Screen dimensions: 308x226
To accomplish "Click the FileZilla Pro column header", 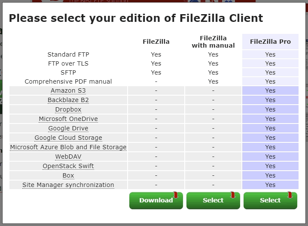I will point(270,42).
